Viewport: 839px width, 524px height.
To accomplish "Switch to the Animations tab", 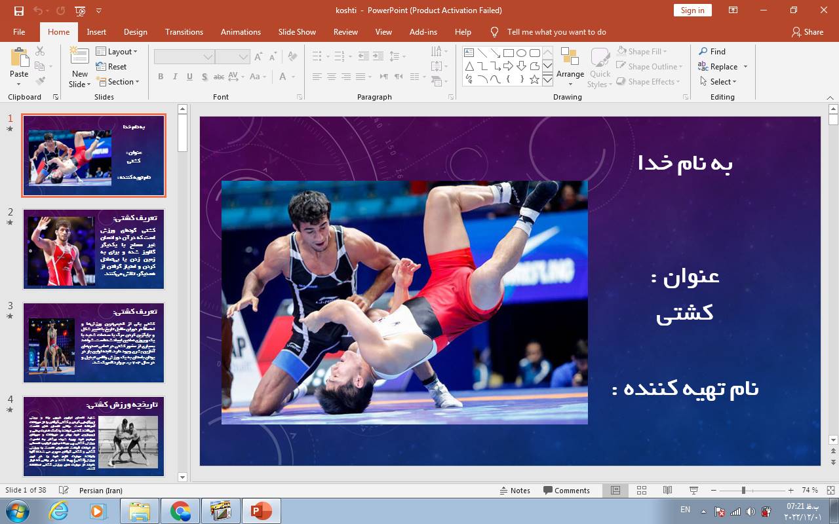I will [240, 31].
